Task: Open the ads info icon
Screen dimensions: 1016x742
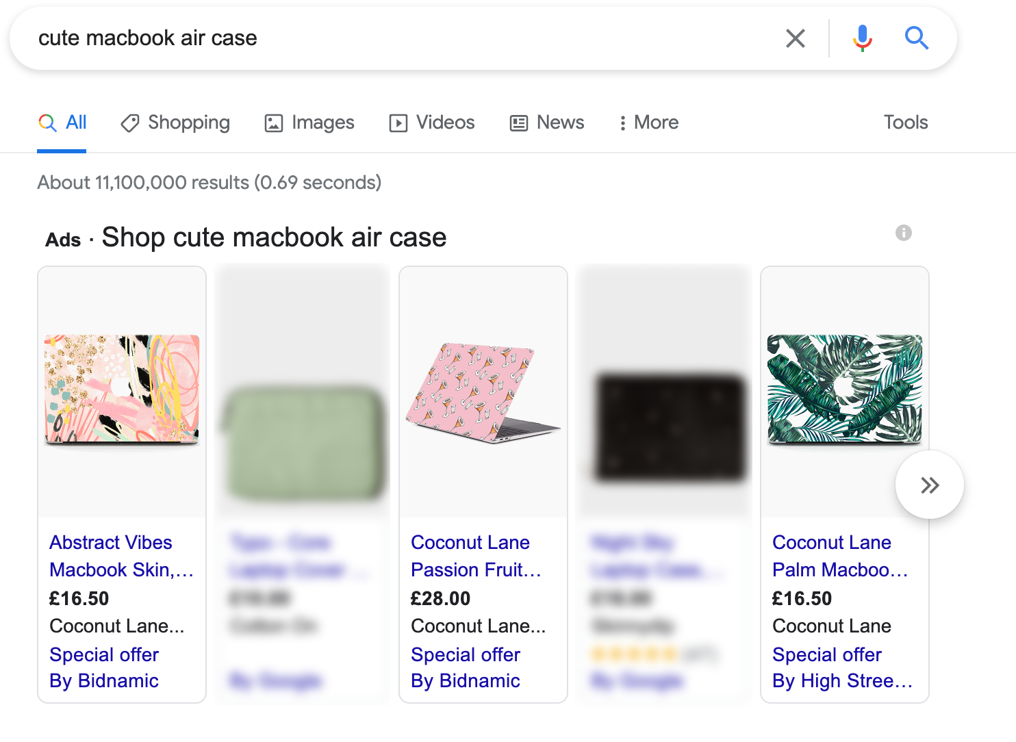Action: [x=904, y=233]
